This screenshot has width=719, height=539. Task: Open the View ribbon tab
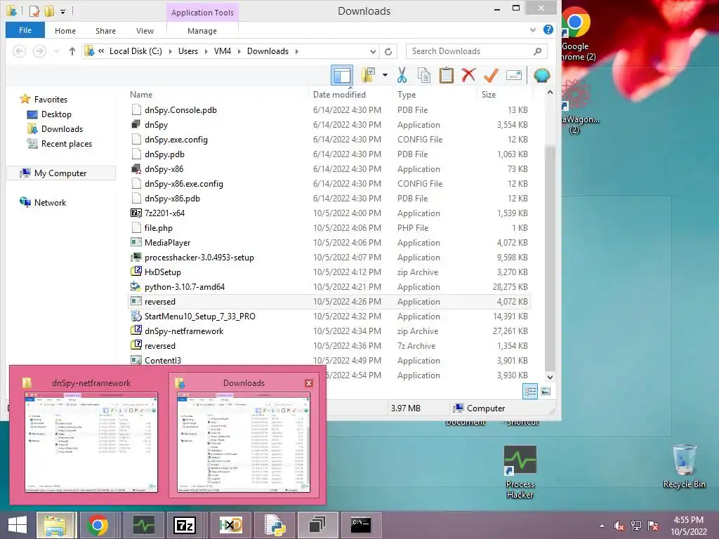coord(145,31)
